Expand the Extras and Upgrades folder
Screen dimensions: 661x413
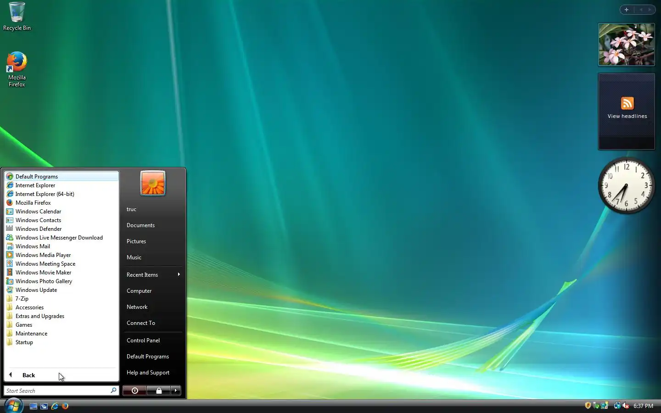tap(62, 316)
